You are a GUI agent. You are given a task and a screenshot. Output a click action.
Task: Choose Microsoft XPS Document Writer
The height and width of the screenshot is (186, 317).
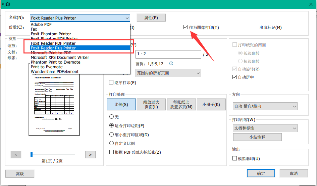80,57
